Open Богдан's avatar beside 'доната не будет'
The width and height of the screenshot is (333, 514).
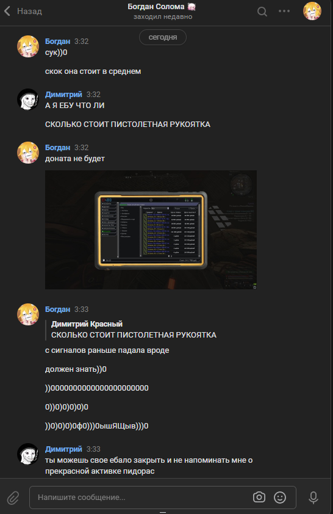click(x=28, y=153)
